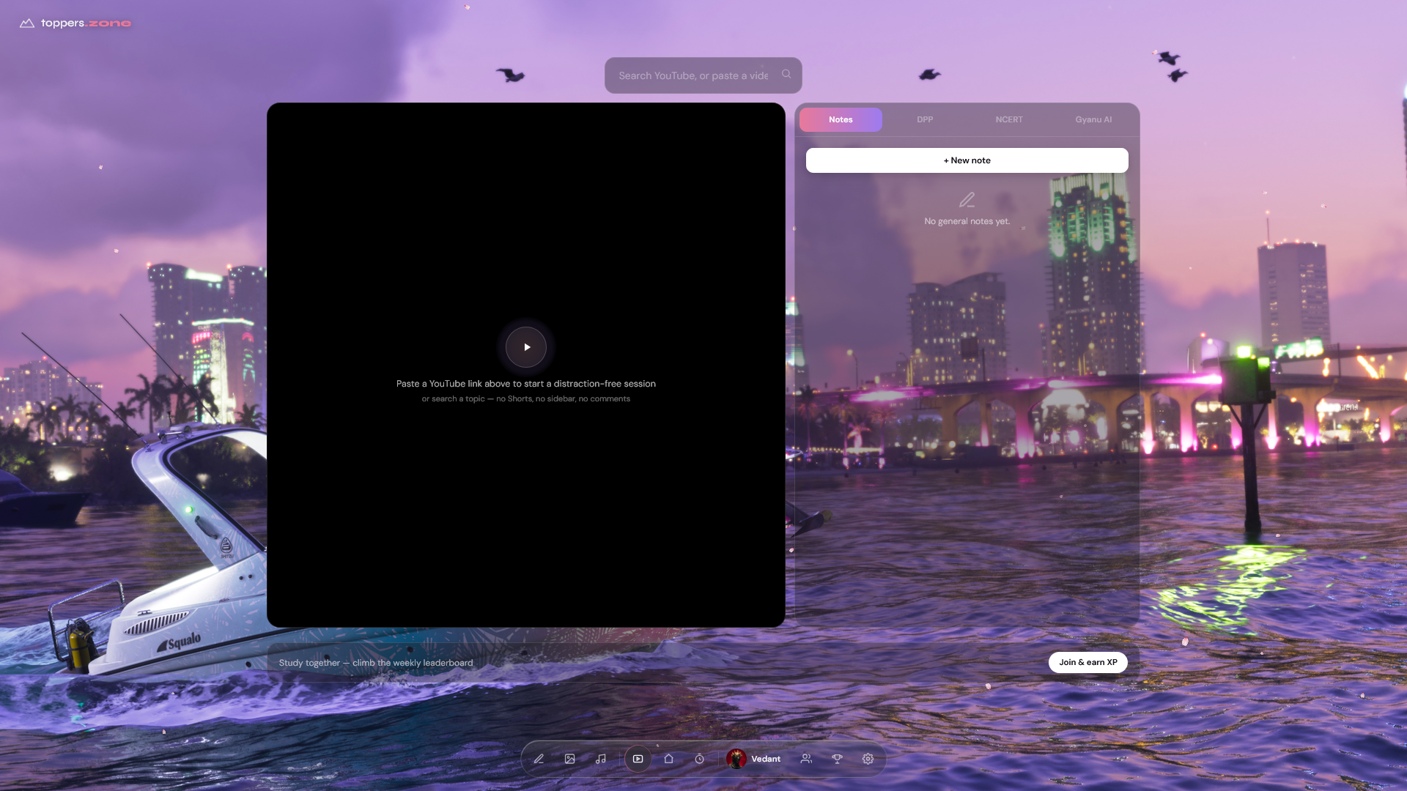Open the friends group icon in the dock
The height and width of the screenshot is (791, 1407).
click(806, 759)
